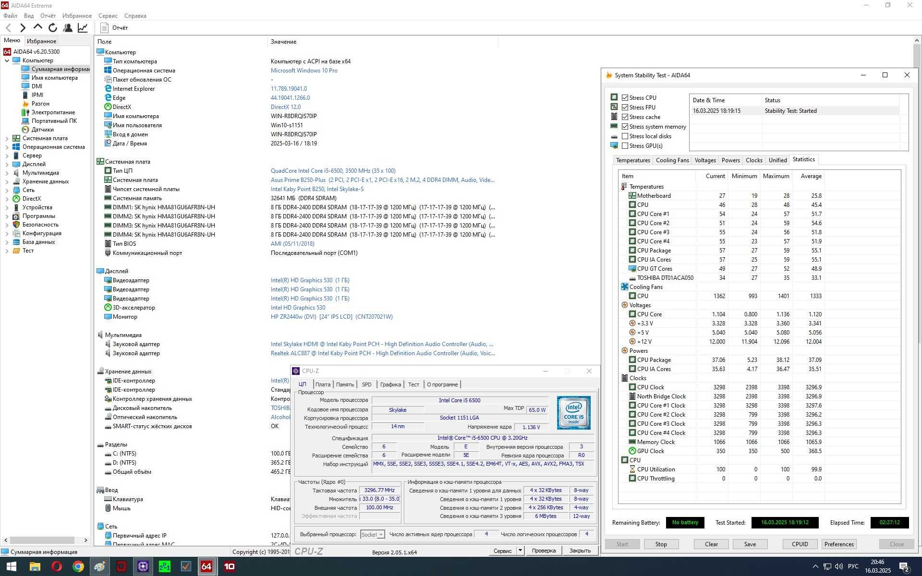
Task: Uncheck Stress system memory checkbox
Action: [625, 126]
